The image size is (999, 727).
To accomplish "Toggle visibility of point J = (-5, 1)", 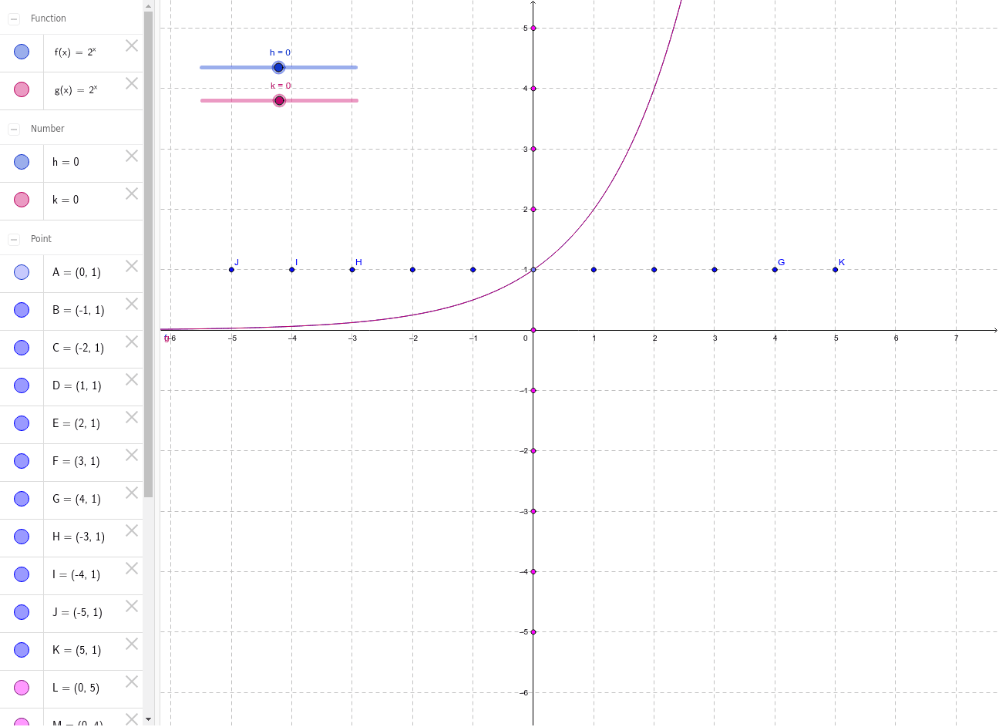I will (22, 612).
